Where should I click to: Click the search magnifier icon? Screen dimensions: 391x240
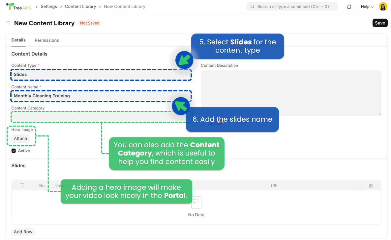[252, 7]
